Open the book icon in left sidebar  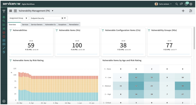(4, 44)
